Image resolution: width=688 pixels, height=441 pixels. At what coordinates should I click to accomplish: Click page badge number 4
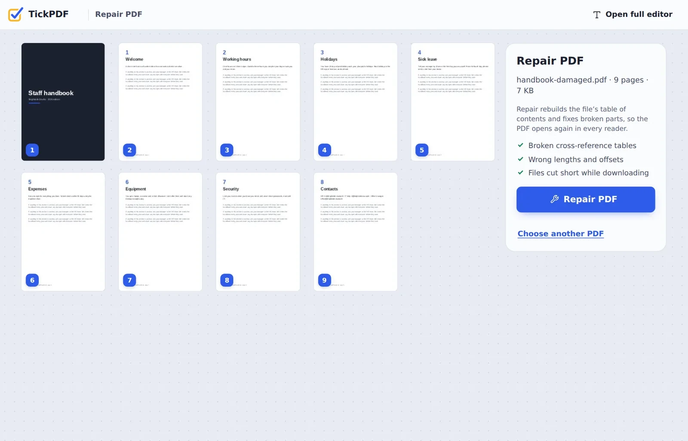click(325, 150)
